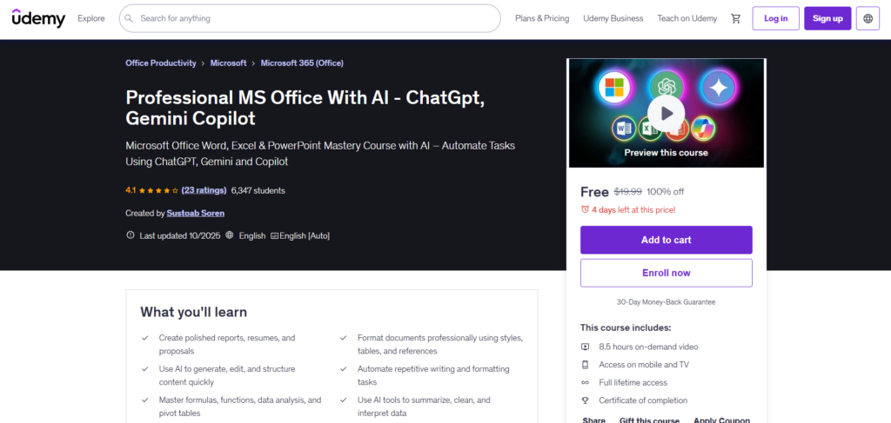Click the Sign up button
The height and width of the screenshot is (423, 891).
827,18
